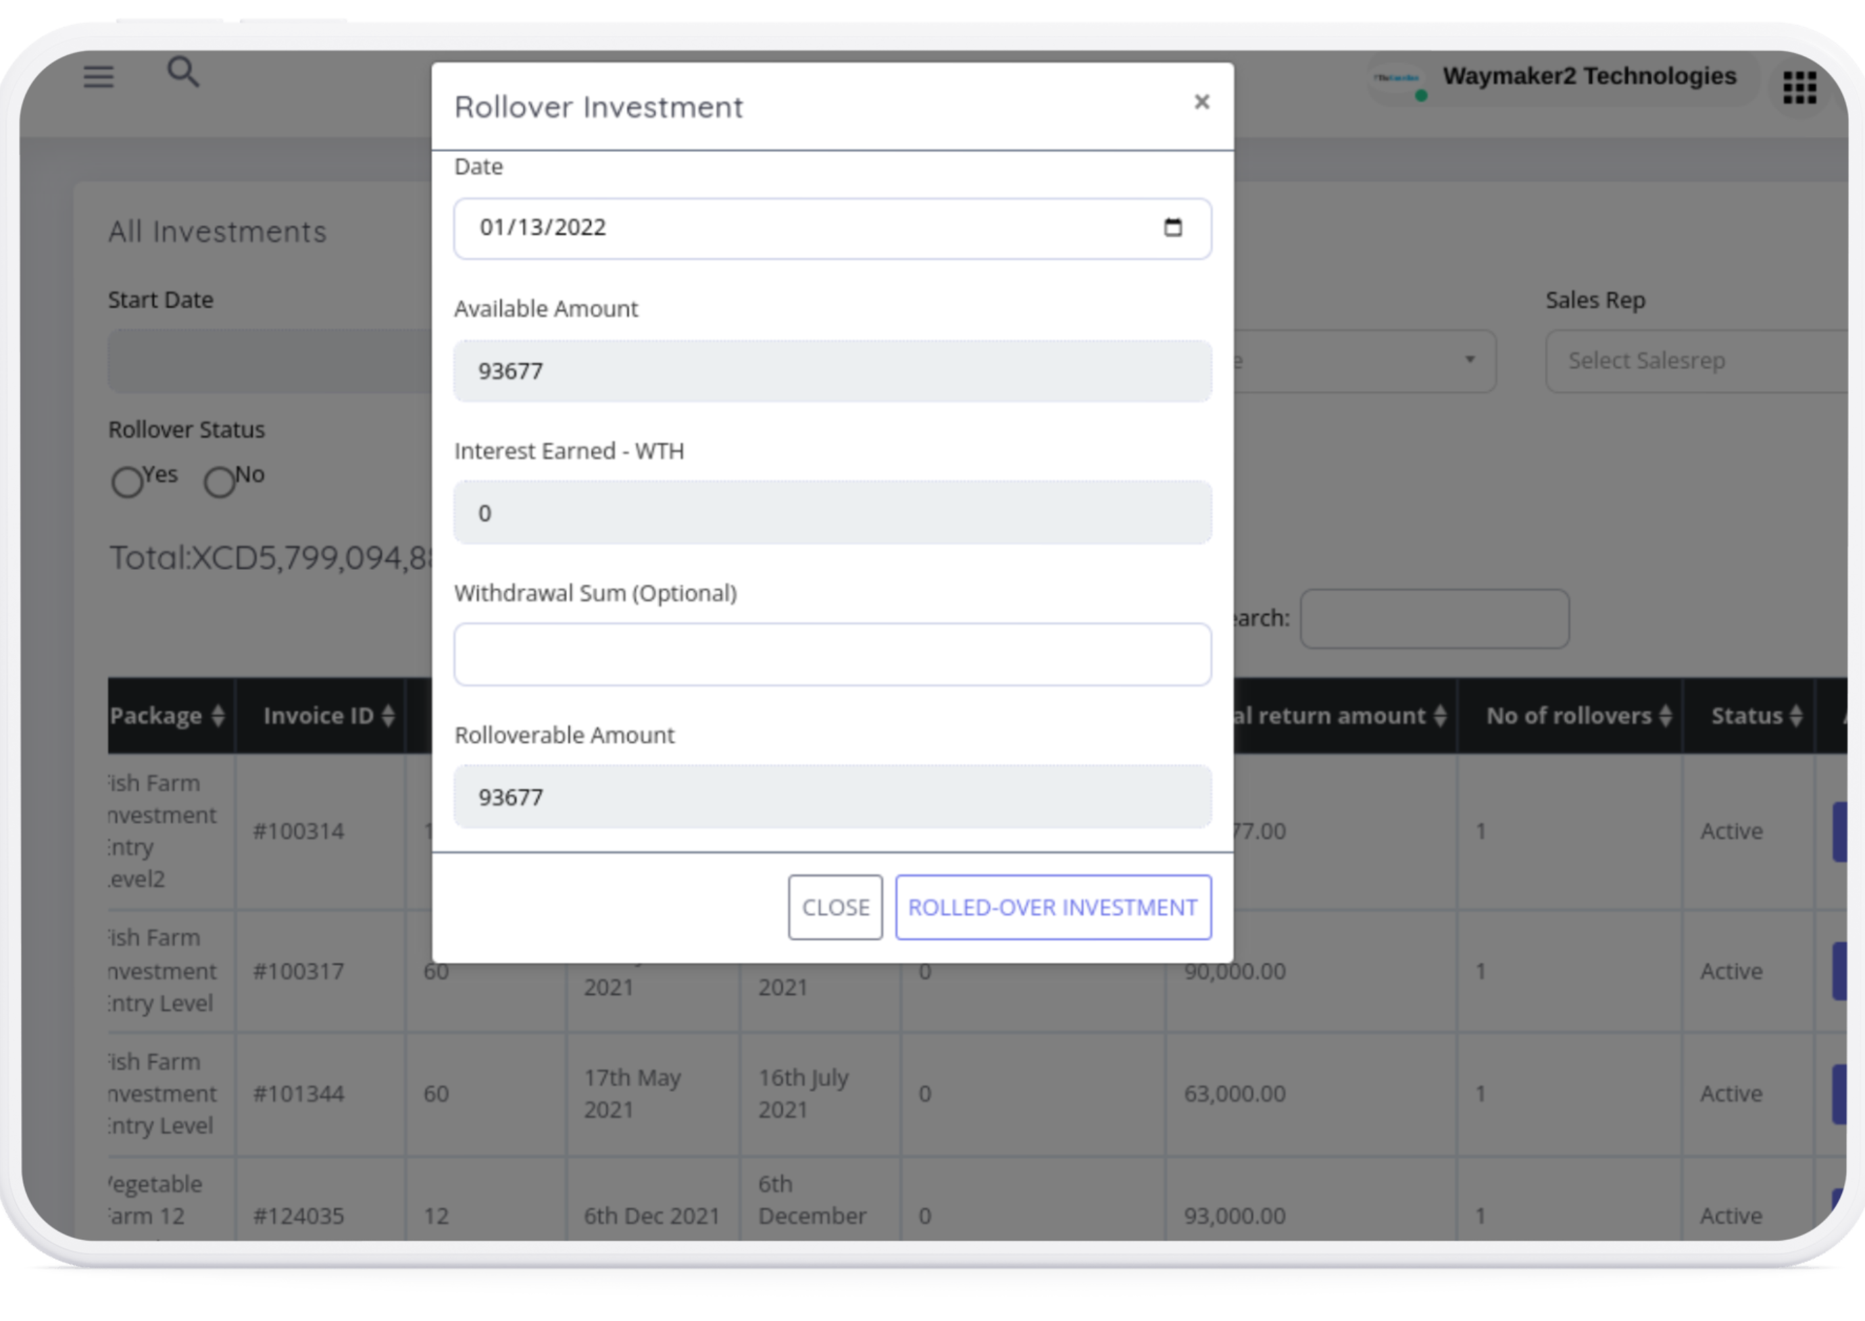The height and width of the screenshot is (1321, 1865).
Task: Click the Withdrawal Sum input field
Action: 832,655
